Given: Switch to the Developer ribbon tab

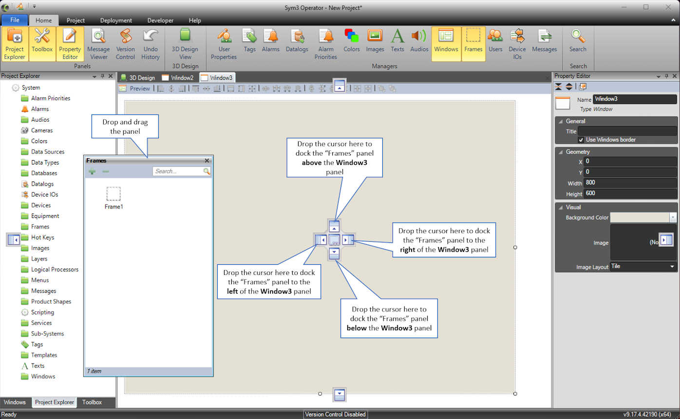Looking at the screenshot, I should pyautogui.click(x=160, y=20).
